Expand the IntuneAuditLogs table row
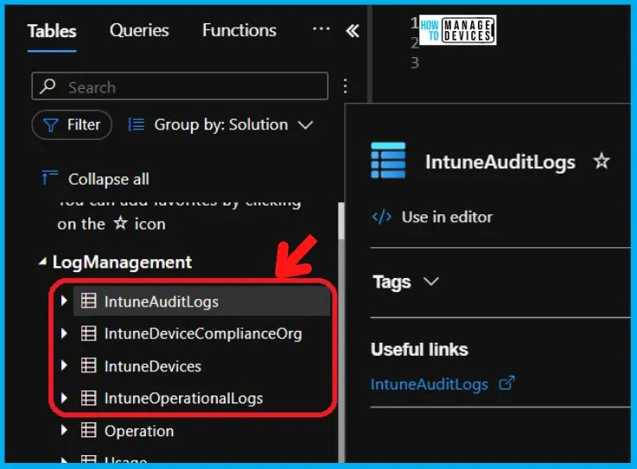Image resolution: width=637 pixels, height=469 pixels. (x=64, y=301)
